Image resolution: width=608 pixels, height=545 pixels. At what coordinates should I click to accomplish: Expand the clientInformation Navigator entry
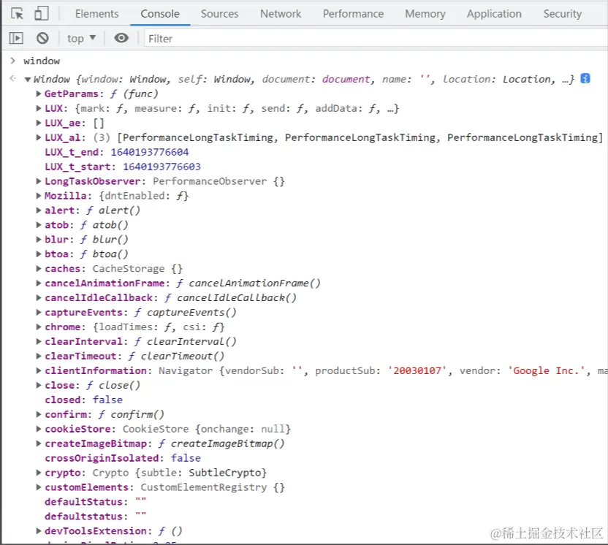pos(39,370)
